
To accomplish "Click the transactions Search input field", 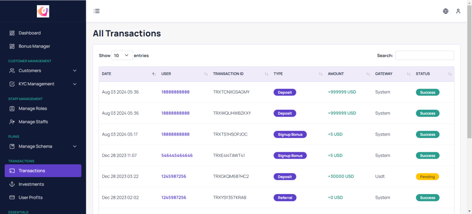I will [424, 55].
